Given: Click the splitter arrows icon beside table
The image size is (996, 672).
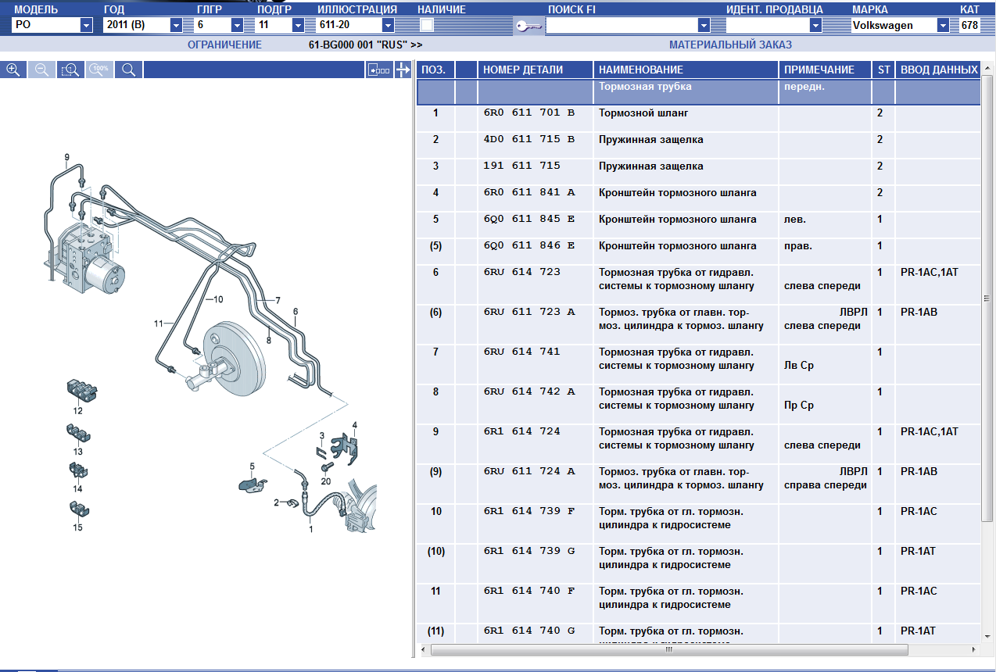Looking at the screenshot, I should tap(403, 70).
